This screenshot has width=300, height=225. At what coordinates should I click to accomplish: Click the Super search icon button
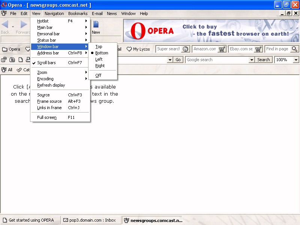tap(186, 49)
